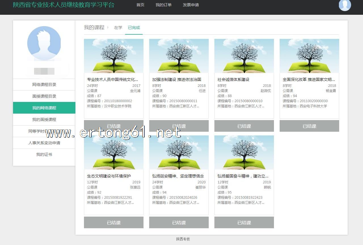Screen dimensions: 363x245
Task: Click 已结课 button under 生态文明建设与环境保护 course
Action: 114,223
